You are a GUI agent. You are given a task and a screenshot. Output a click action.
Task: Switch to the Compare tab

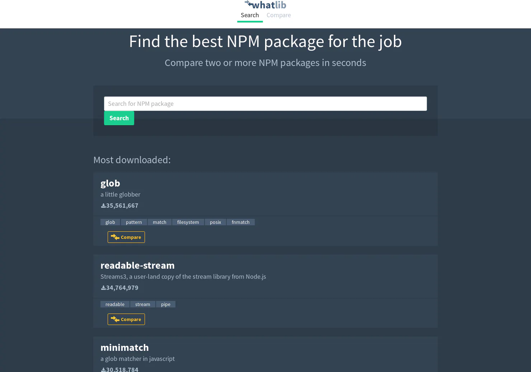279,15
